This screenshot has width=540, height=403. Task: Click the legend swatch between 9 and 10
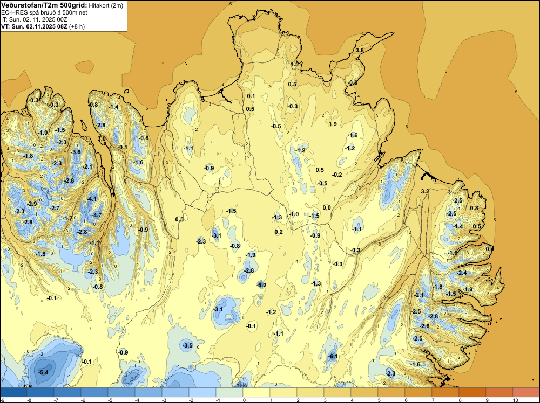pos(500,392)
